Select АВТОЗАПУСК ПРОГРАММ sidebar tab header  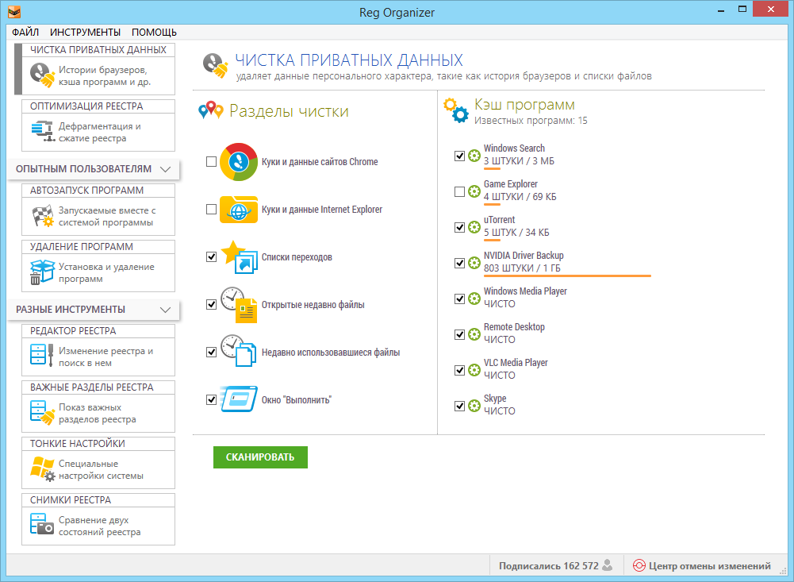pos(98,190)
